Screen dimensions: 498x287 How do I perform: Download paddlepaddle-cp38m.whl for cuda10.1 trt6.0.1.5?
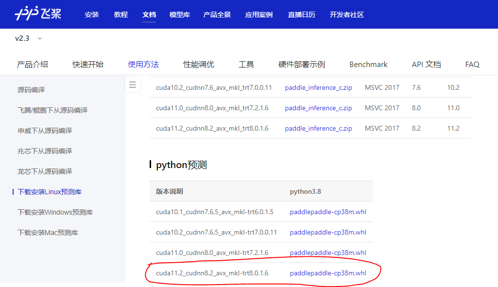[328, 212]
